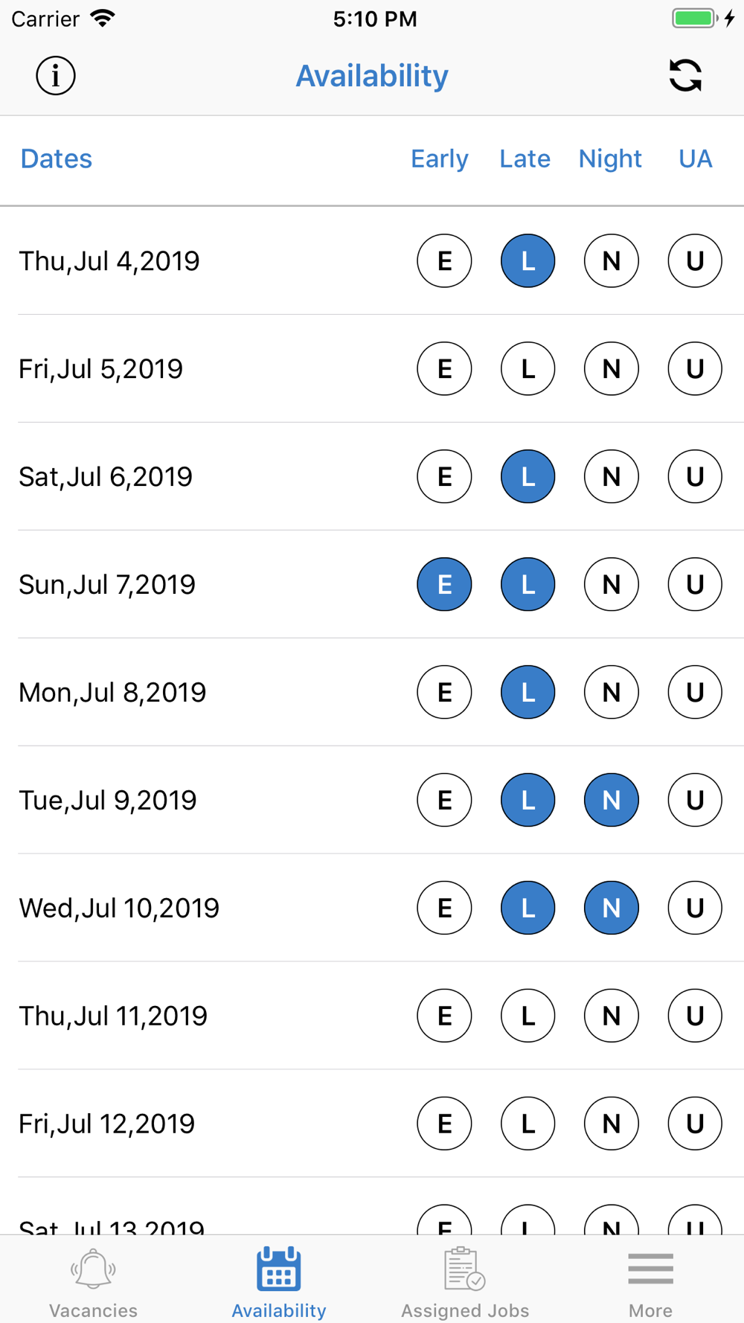
Task: Turn off Late shift Wed, Jul 10
Action: click(x=527, y=909)
